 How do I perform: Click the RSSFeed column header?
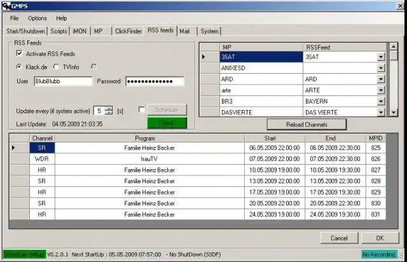tap(345, 47)
